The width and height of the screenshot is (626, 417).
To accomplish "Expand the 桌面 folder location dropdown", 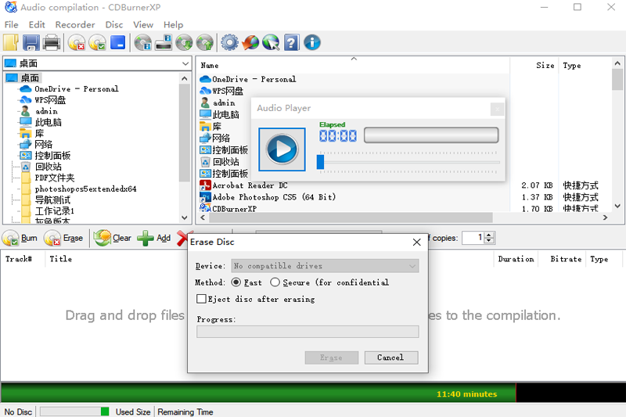I will click(x=185, y=63).
